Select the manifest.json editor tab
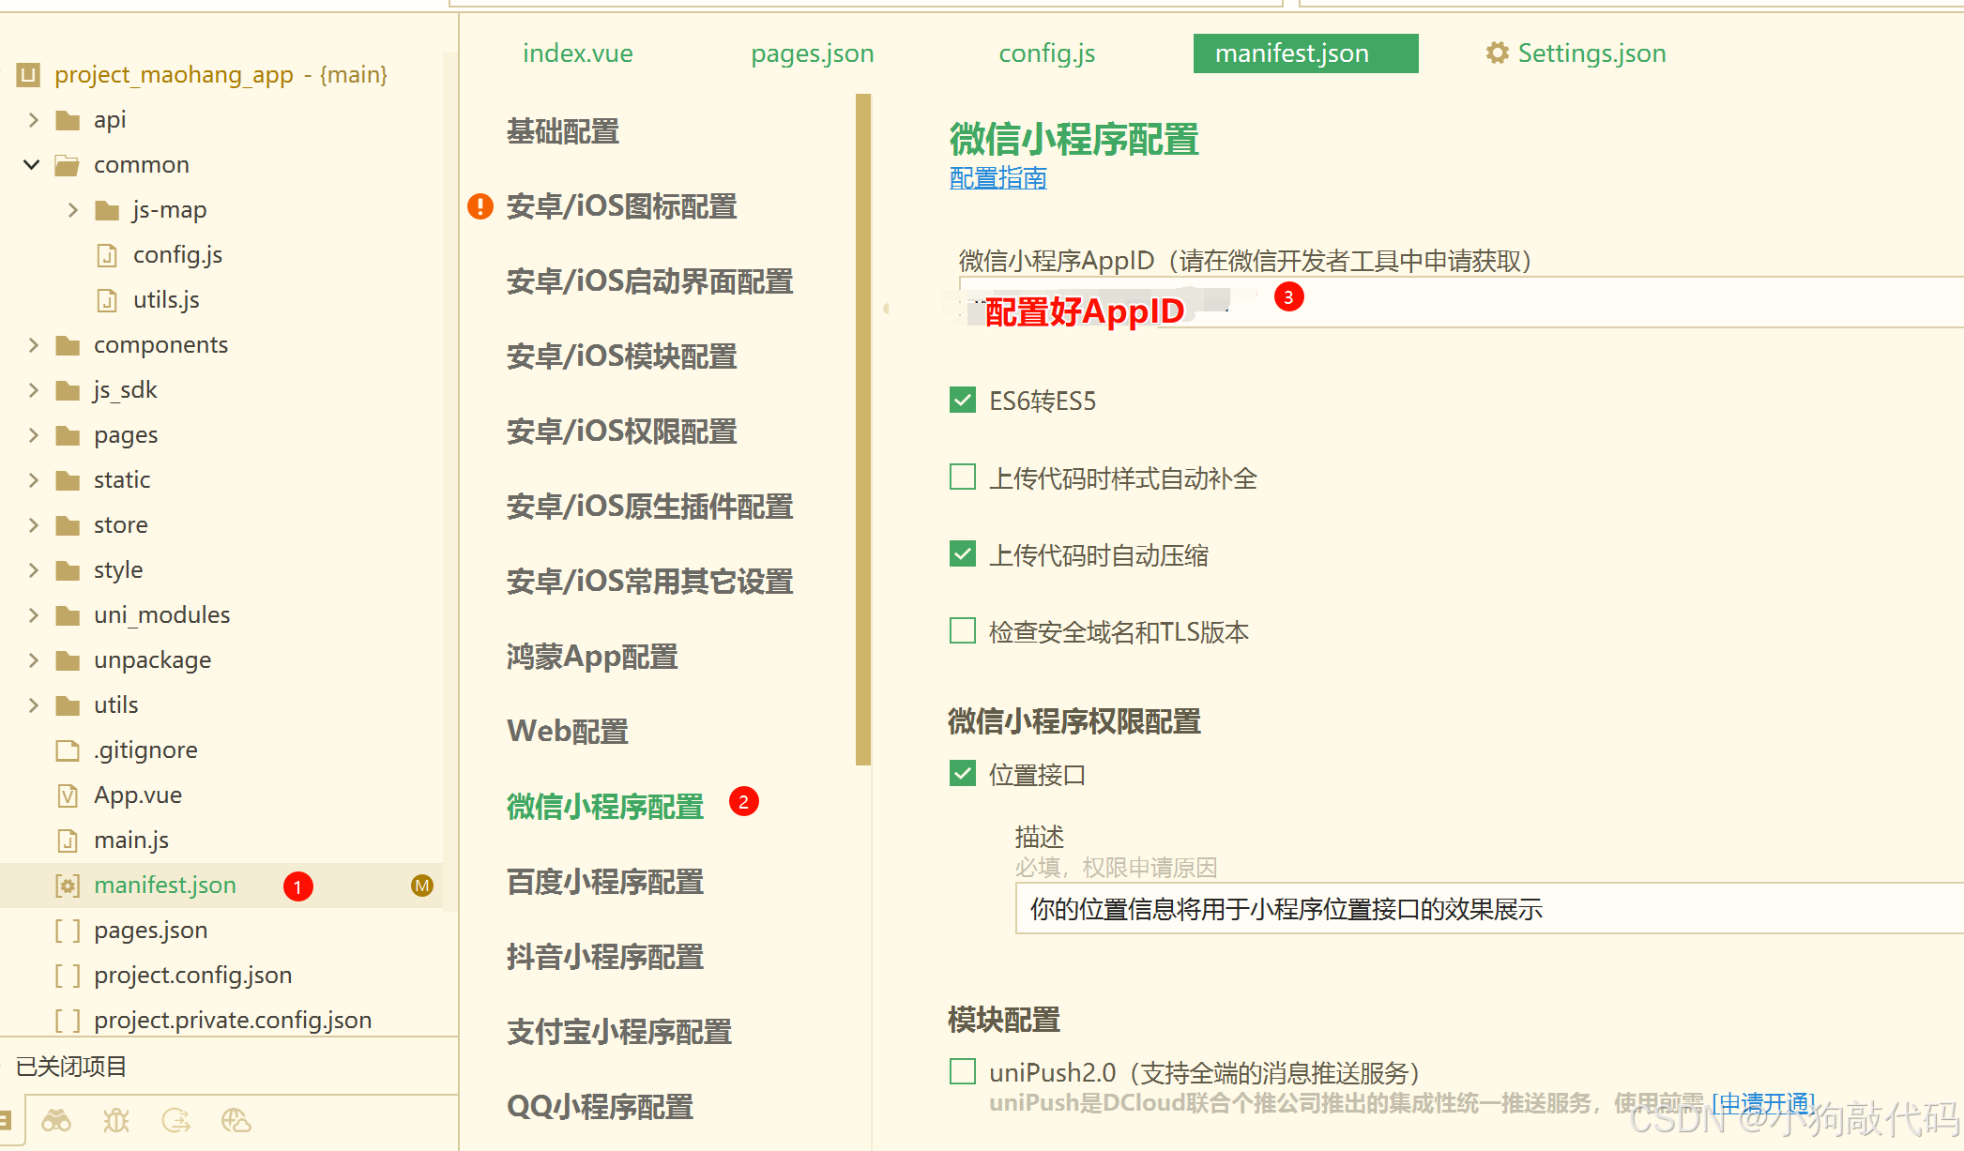 tap(1305, 53)
